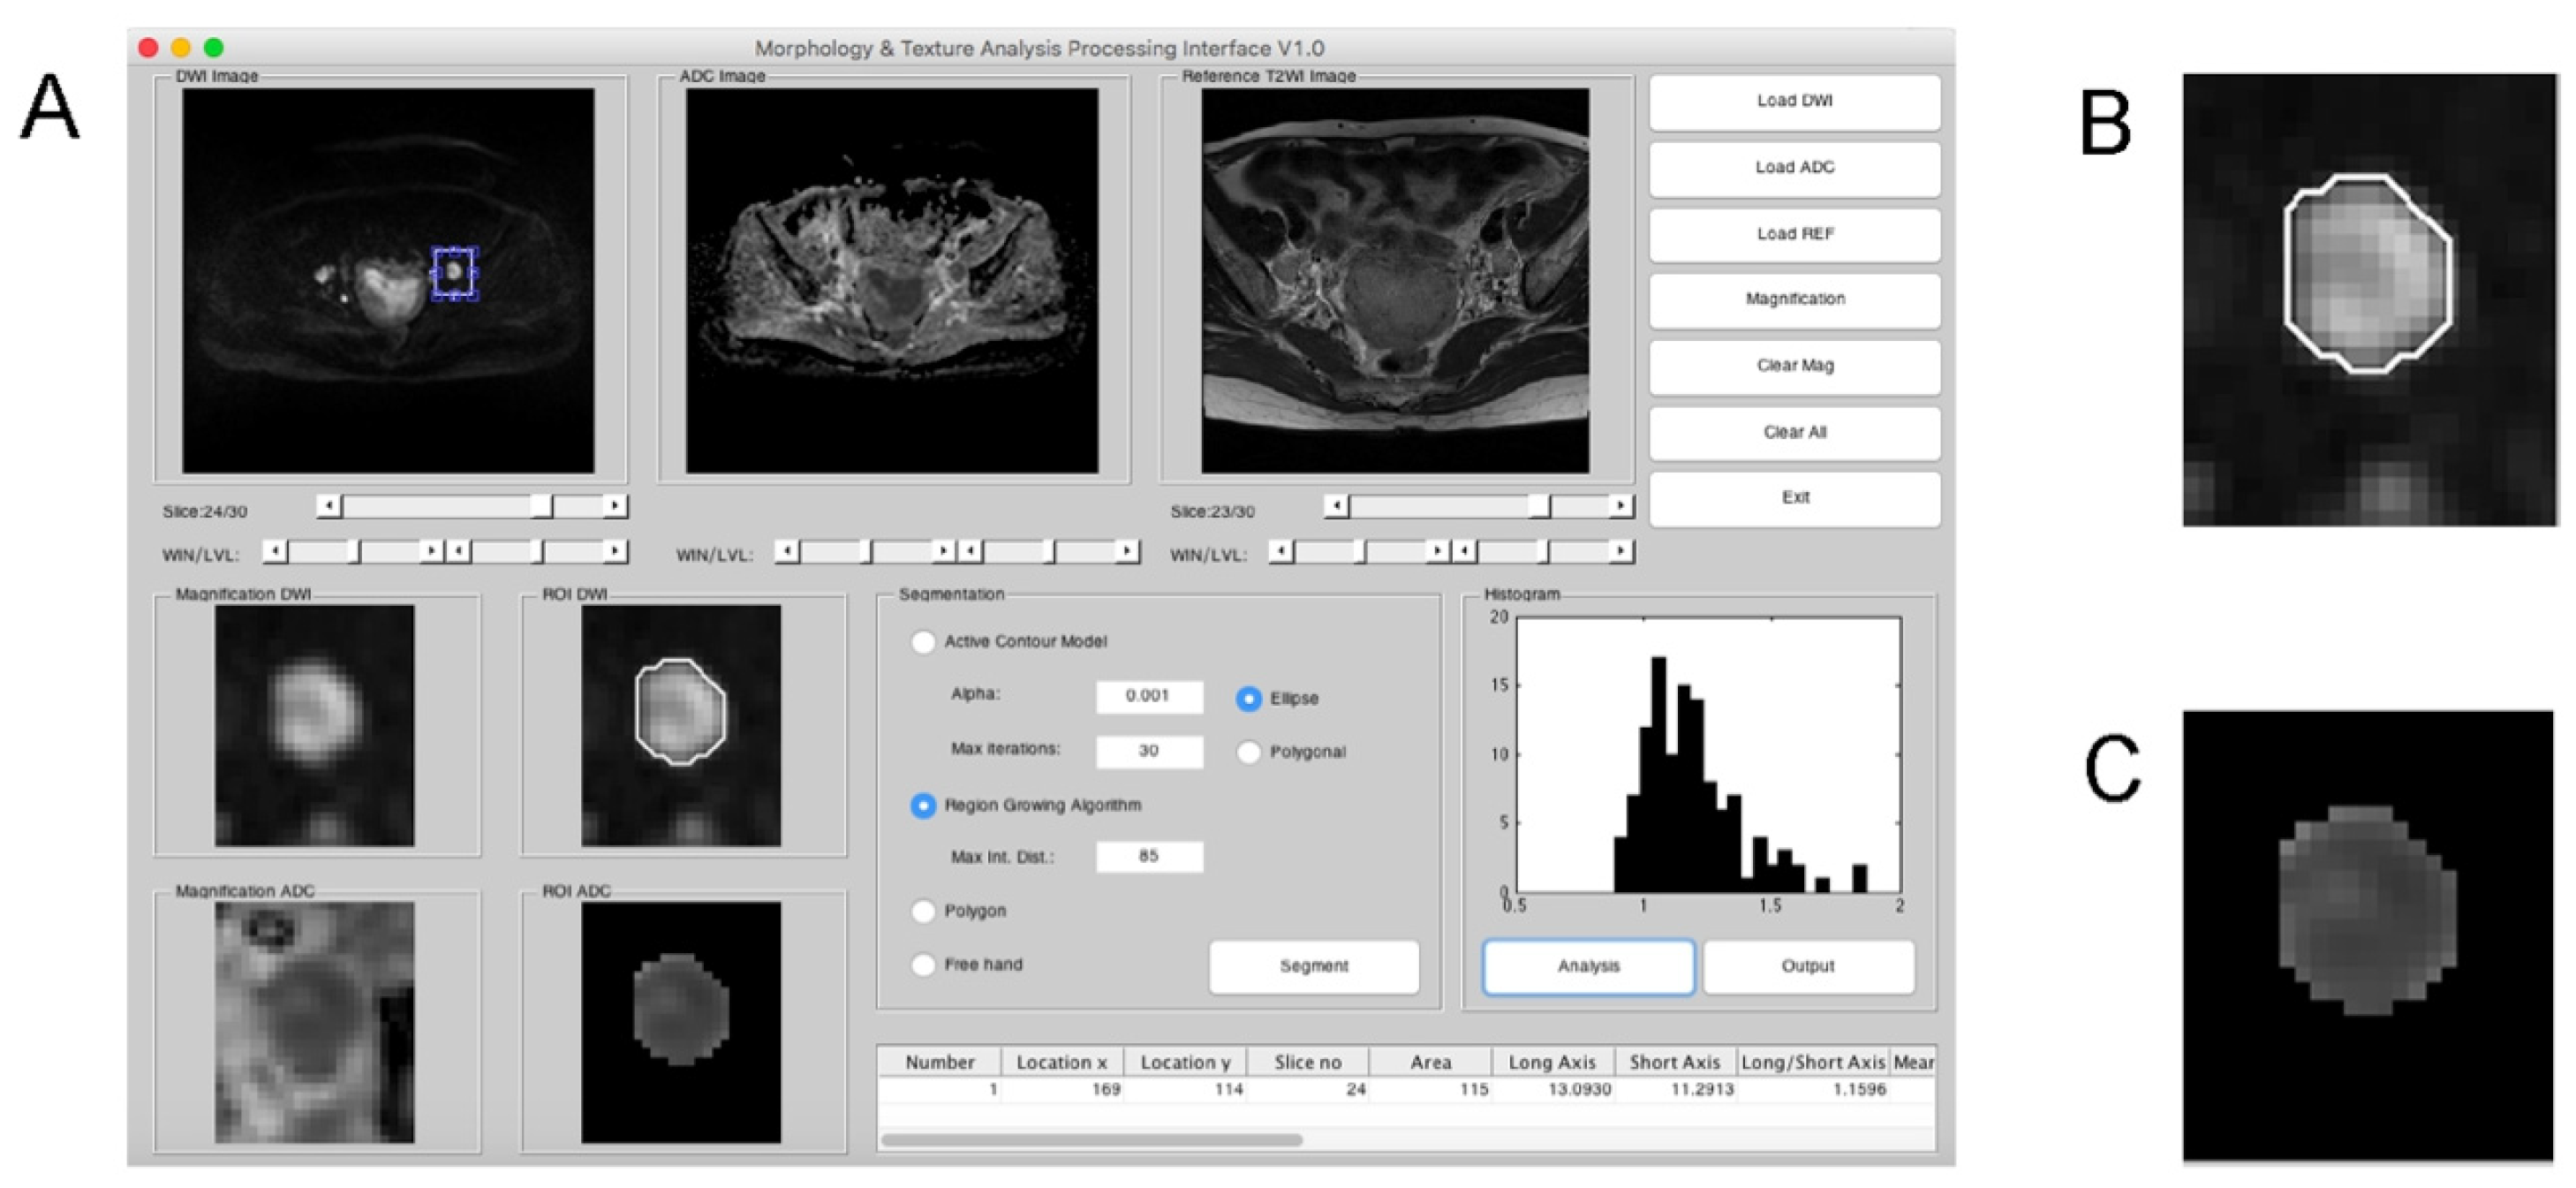
Task: Click the green maximize window button
Action: pyautogui.click(x=213, y=47)
